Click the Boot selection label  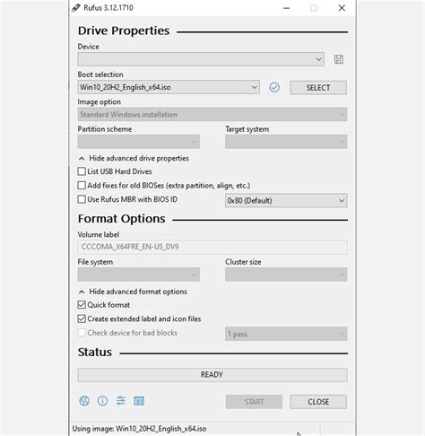tap(100, 74)
